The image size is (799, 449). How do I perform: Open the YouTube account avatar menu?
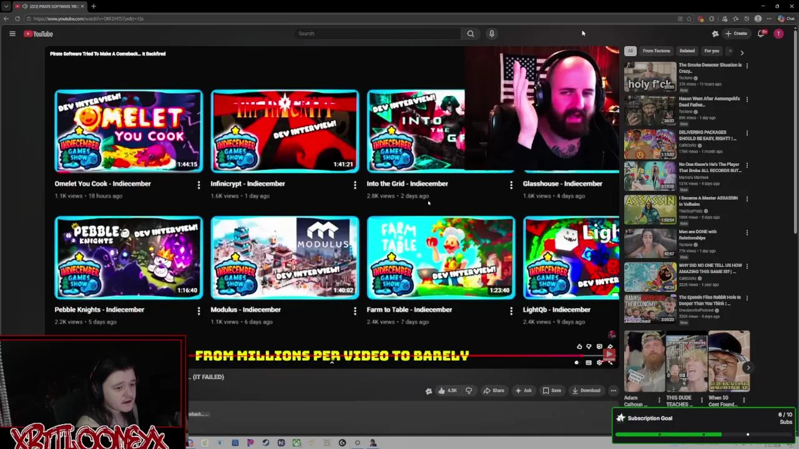pyautogui.click(x=778, y=34)
